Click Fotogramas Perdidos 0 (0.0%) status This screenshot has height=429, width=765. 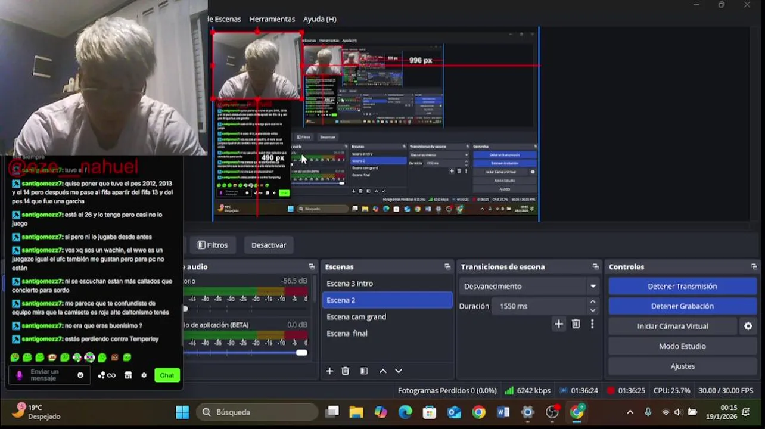[447, 391]
